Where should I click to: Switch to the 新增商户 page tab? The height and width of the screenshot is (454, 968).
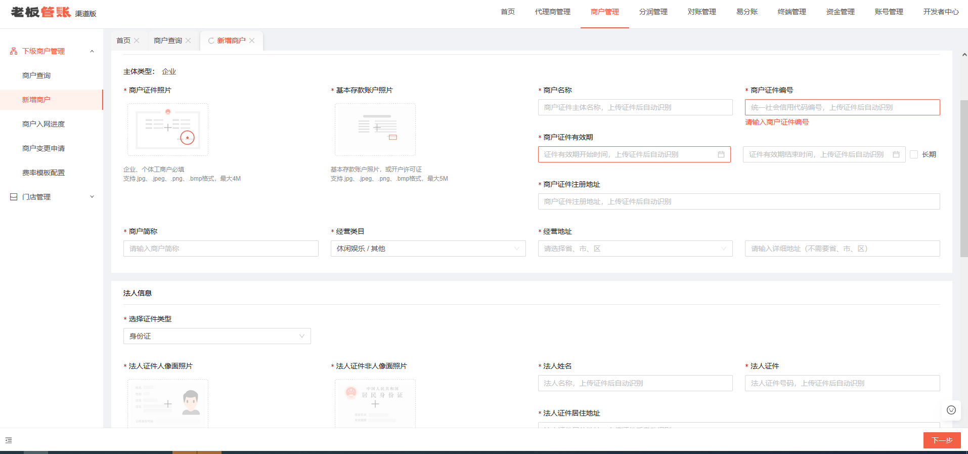coord(232,40)
